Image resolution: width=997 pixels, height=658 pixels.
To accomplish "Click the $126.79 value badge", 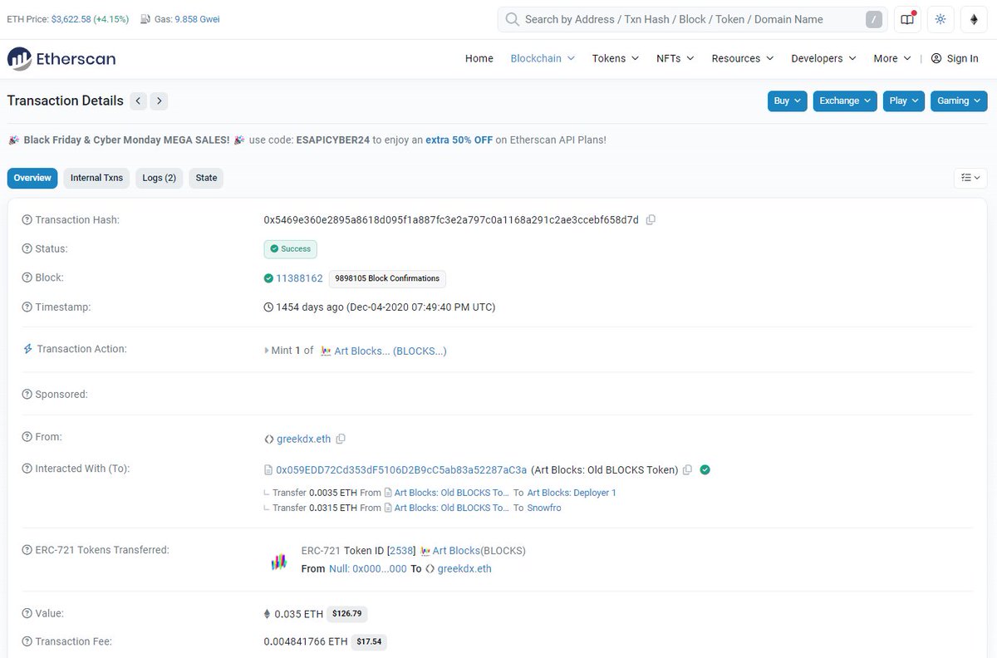I will (347, 615).
